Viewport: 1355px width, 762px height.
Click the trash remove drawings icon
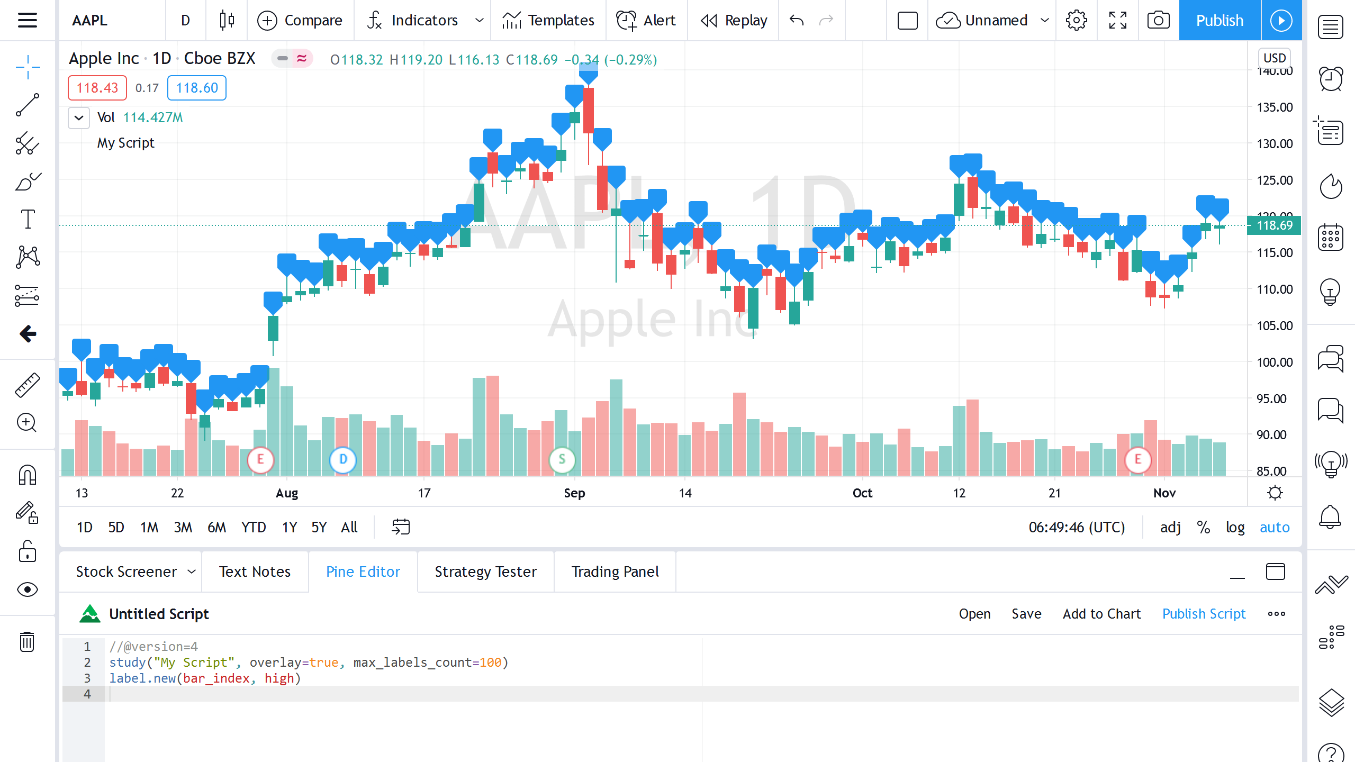point(27,641)
